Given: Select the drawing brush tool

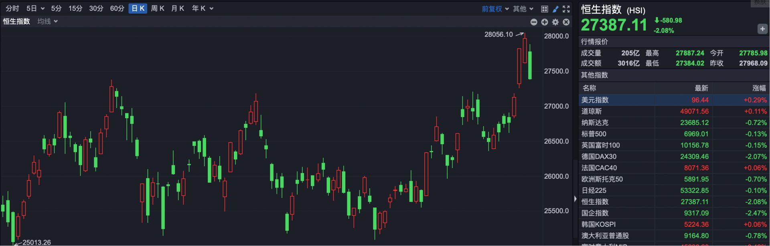Looking at the screenshot, I should click(555, 9).
